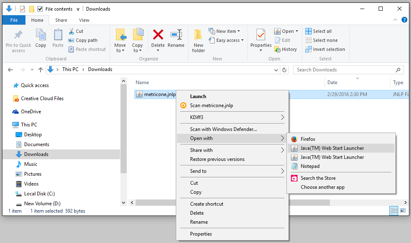Image resolution: width=411 pixels, height=243 pixels.
Task: Click the Paste clipboard icon
Action: tap(58, 34)
